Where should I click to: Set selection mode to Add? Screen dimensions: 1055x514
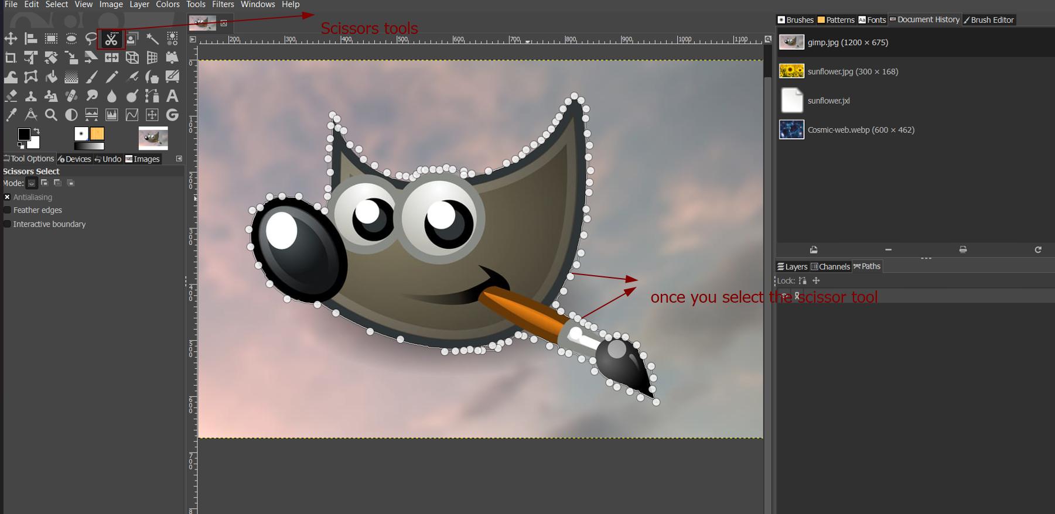tap(45, 183)
